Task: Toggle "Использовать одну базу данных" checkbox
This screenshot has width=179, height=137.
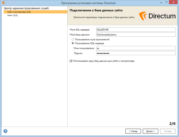Action: (71, 61)
